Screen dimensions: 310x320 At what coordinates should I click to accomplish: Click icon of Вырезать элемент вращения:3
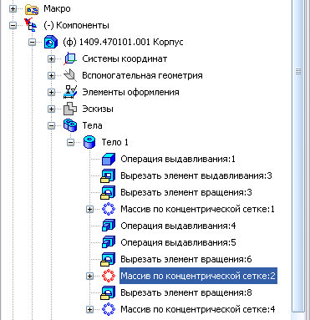click(x=108, y=193)
